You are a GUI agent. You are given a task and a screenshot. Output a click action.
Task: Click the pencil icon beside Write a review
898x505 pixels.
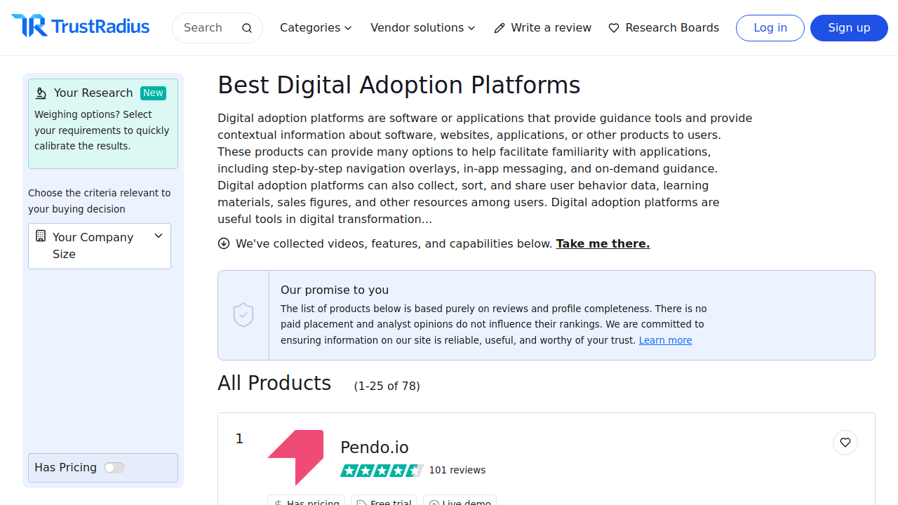[x=500, y=28]
